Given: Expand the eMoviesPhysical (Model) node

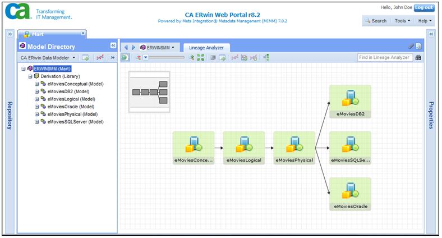Looking at the screenshot, I should (x=36, y=115).
